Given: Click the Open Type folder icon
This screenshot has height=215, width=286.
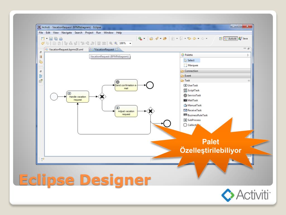Looking at the screenshot, I should (x=151, y=39).
